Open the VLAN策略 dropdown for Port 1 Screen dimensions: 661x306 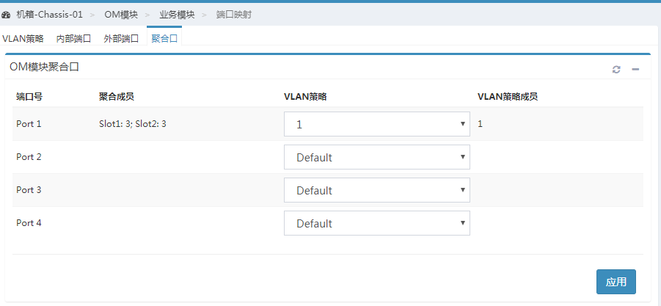point(377,124)
